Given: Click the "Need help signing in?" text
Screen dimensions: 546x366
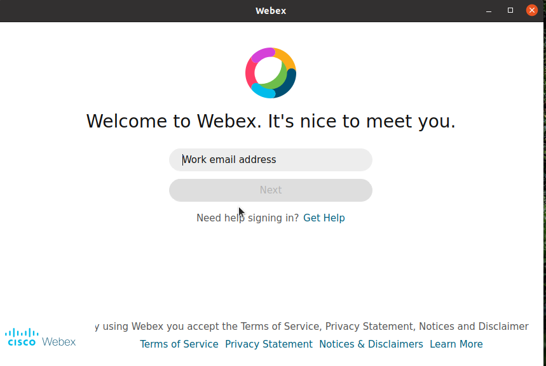Looking at the screenshot, I should coord(247,218).
